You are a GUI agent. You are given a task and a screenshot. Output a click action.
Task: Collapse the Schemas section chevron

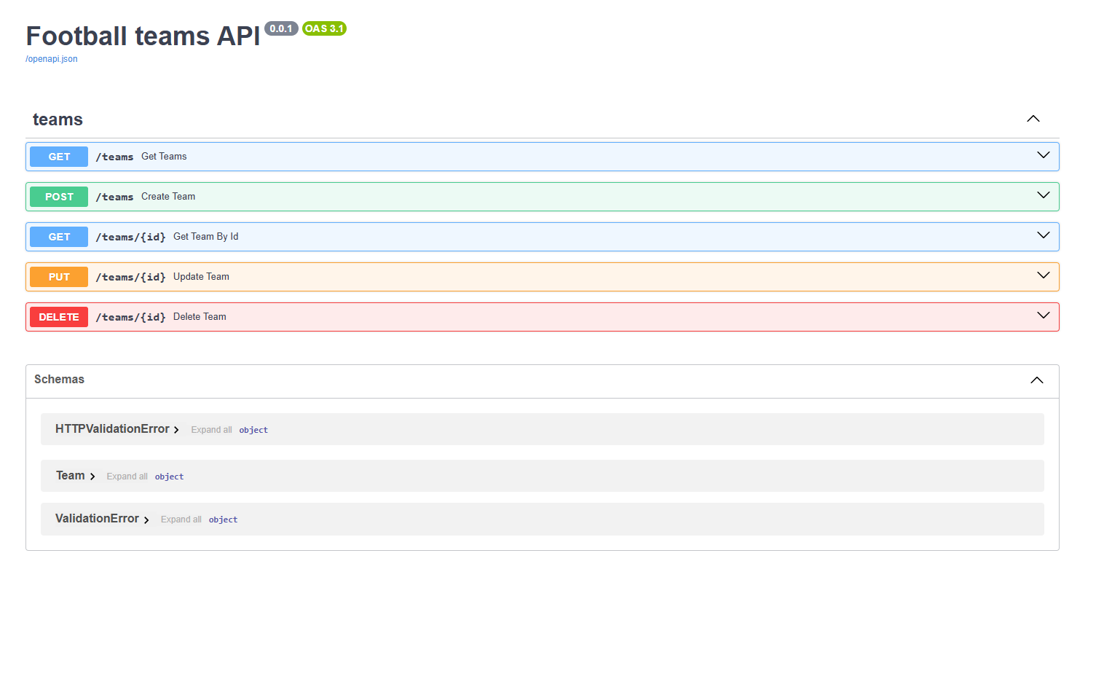coord(1036,380)
